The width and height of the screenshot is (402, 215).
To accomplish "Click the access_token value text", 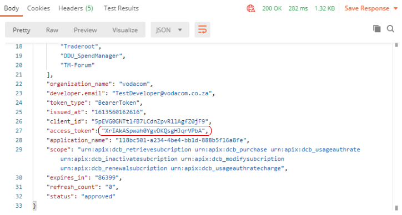I will (x=153, y=131).
